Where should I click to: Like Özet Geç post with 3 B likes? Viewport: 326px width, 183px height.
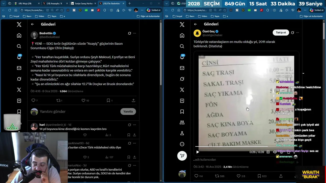(239, 176)
